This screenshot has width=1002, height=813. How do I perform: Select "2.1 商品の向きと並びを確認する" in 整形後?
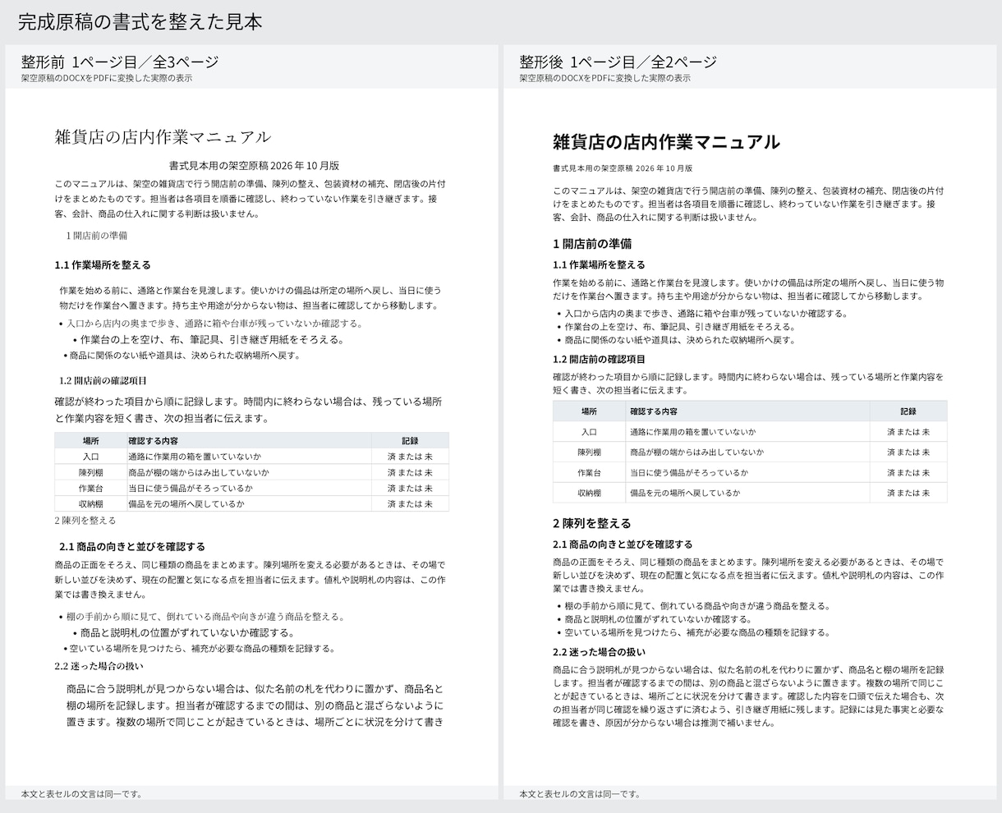623,544
